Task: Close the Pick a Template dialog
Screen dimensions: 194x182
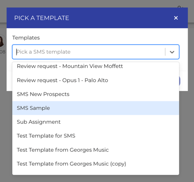Action: pyautogui.click(x=176, y=18)
